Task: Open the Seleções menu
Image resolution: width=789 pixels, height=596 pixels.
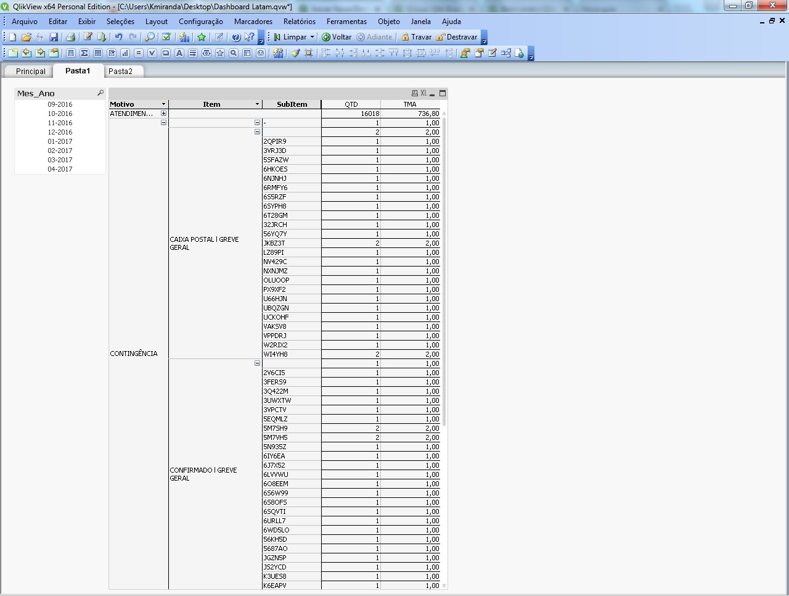Action: [x=120, y=21]
